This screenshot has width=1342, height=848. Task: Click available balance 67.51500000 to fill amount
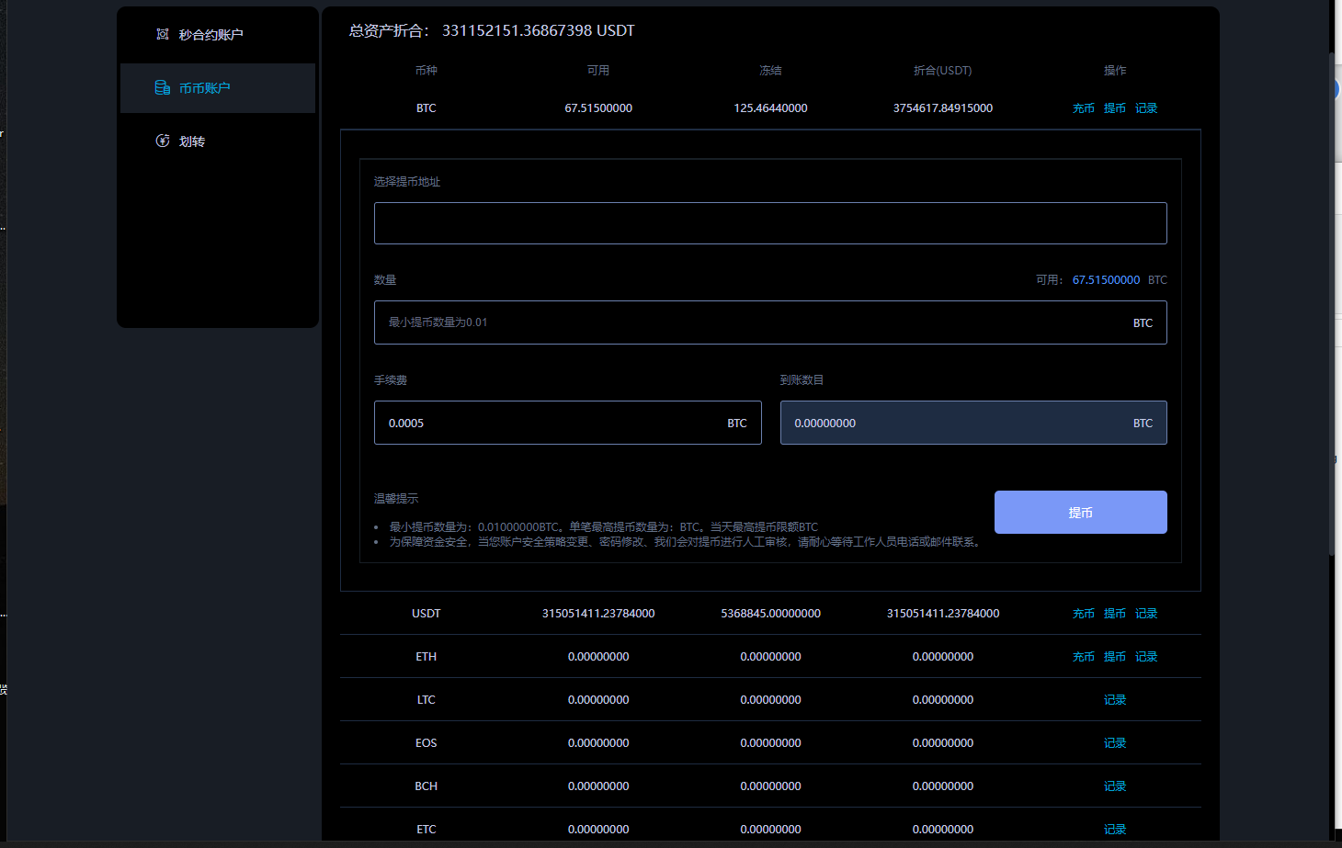tap(1106, 280)
